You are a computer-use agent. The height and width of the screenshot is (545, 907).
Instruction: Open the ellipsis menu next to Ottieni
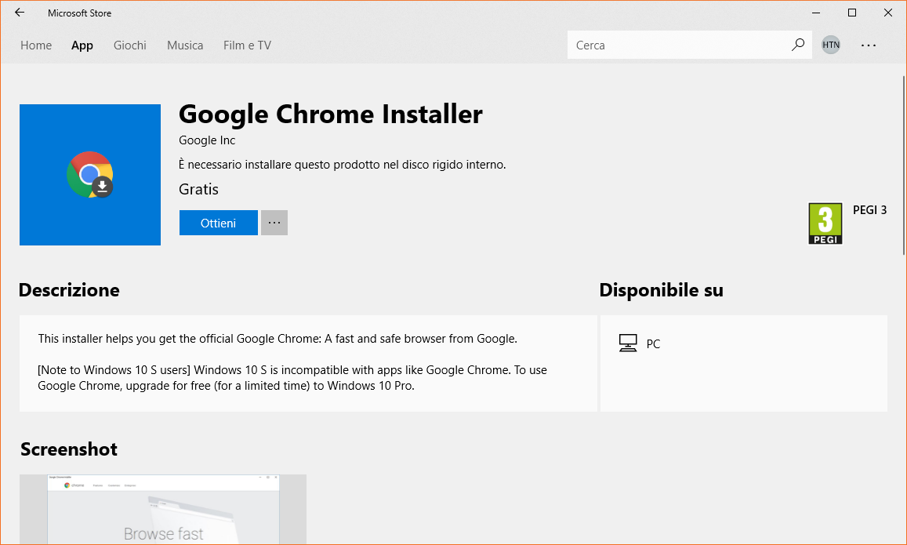tap(274, 223)
